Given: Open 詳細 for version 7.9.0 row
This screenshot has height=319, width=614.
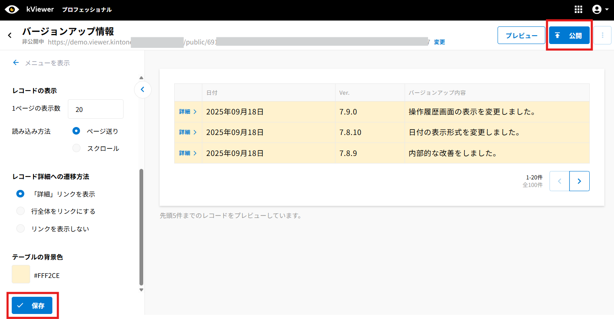Looking at the screenshot, I should pyautogui.click(x=188, y=112).
